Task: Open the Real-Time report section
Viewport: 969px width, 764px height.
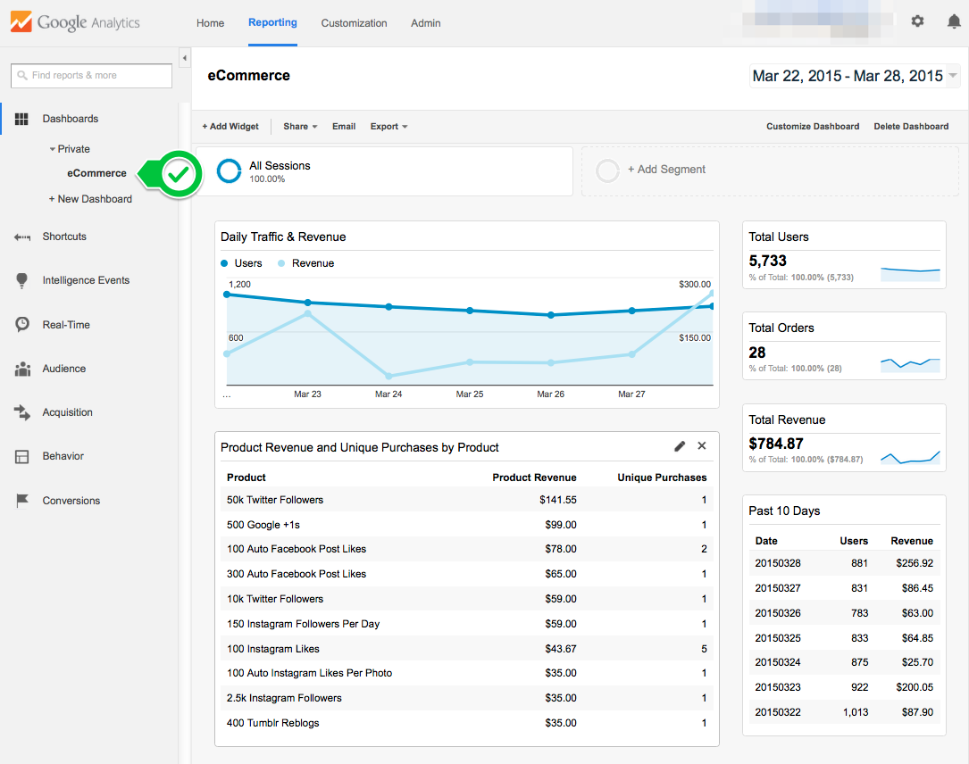Action: click(68, 324)
